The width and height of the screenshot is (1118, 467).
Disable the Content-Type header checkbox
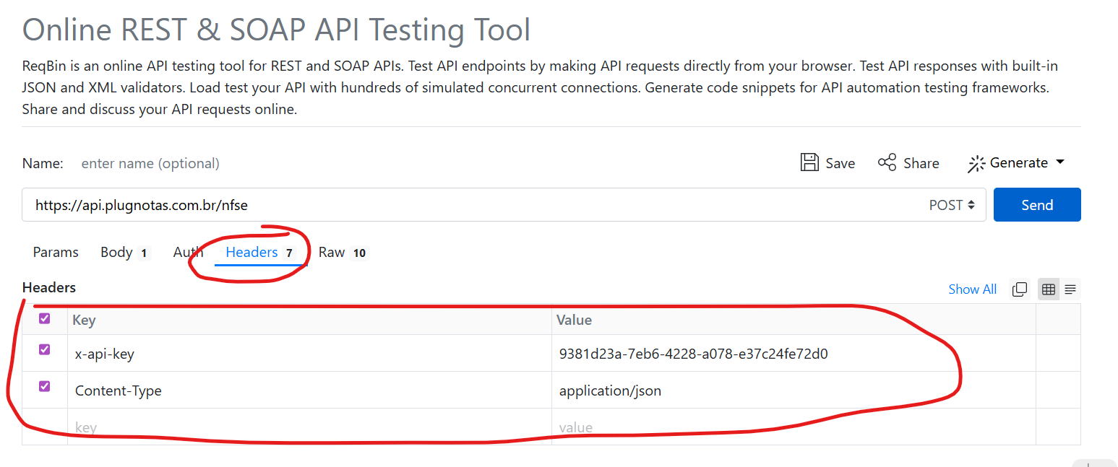pos(44,386)
